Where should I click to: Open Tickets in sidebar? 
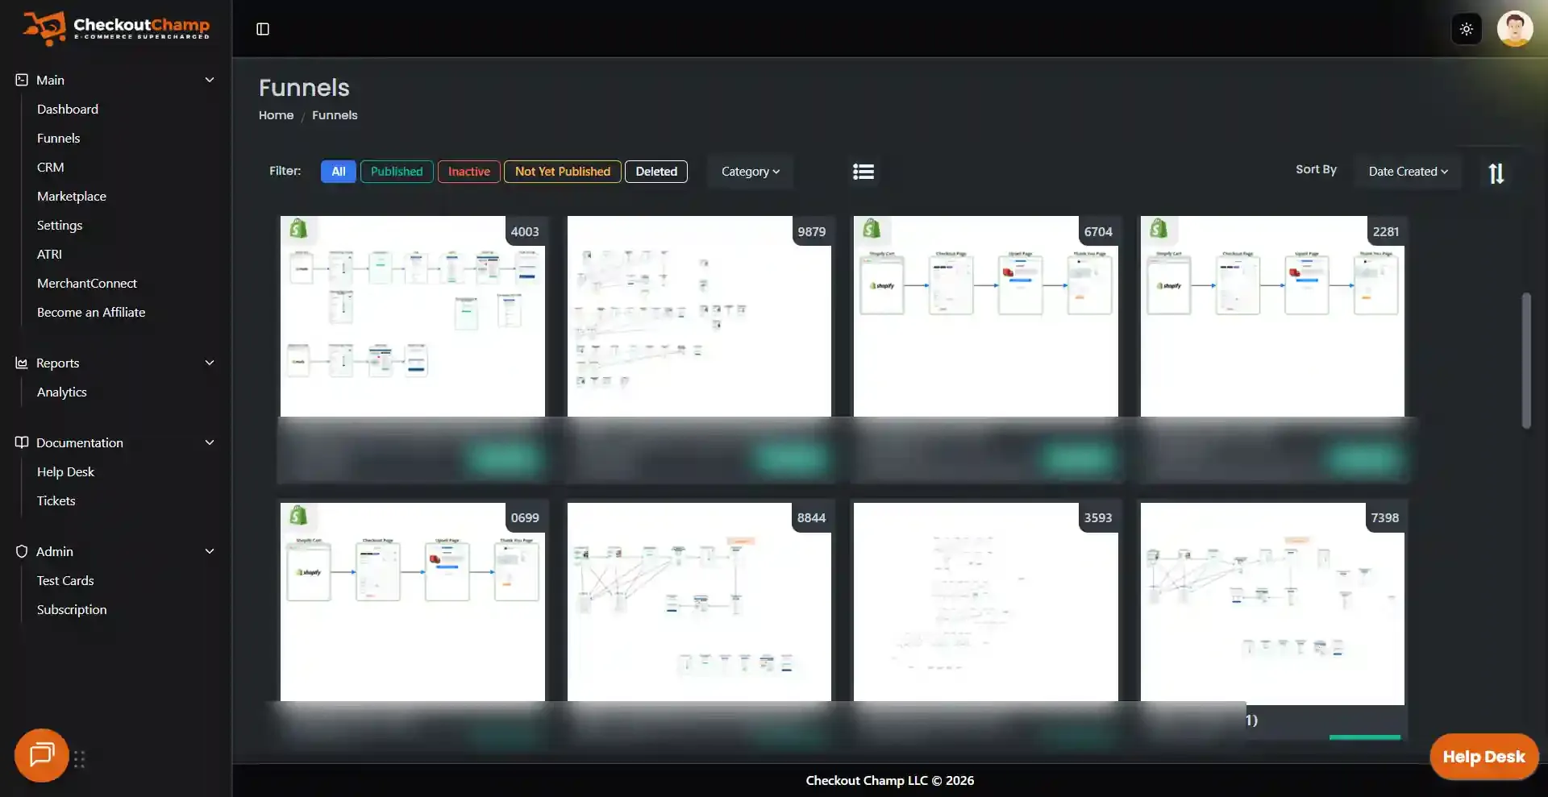56,500
